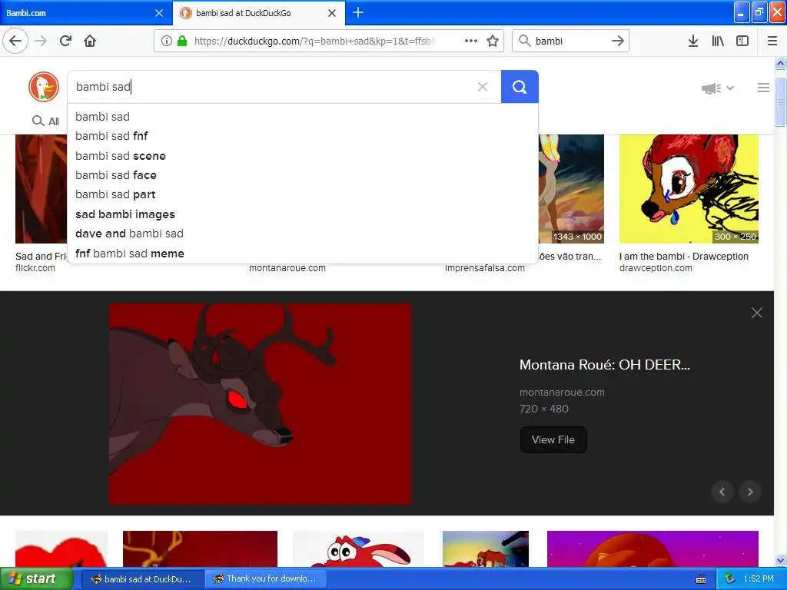Viewport: 787px width, 590px height.
Task: Choose suggestion bambi sad part
Action: 303,194
